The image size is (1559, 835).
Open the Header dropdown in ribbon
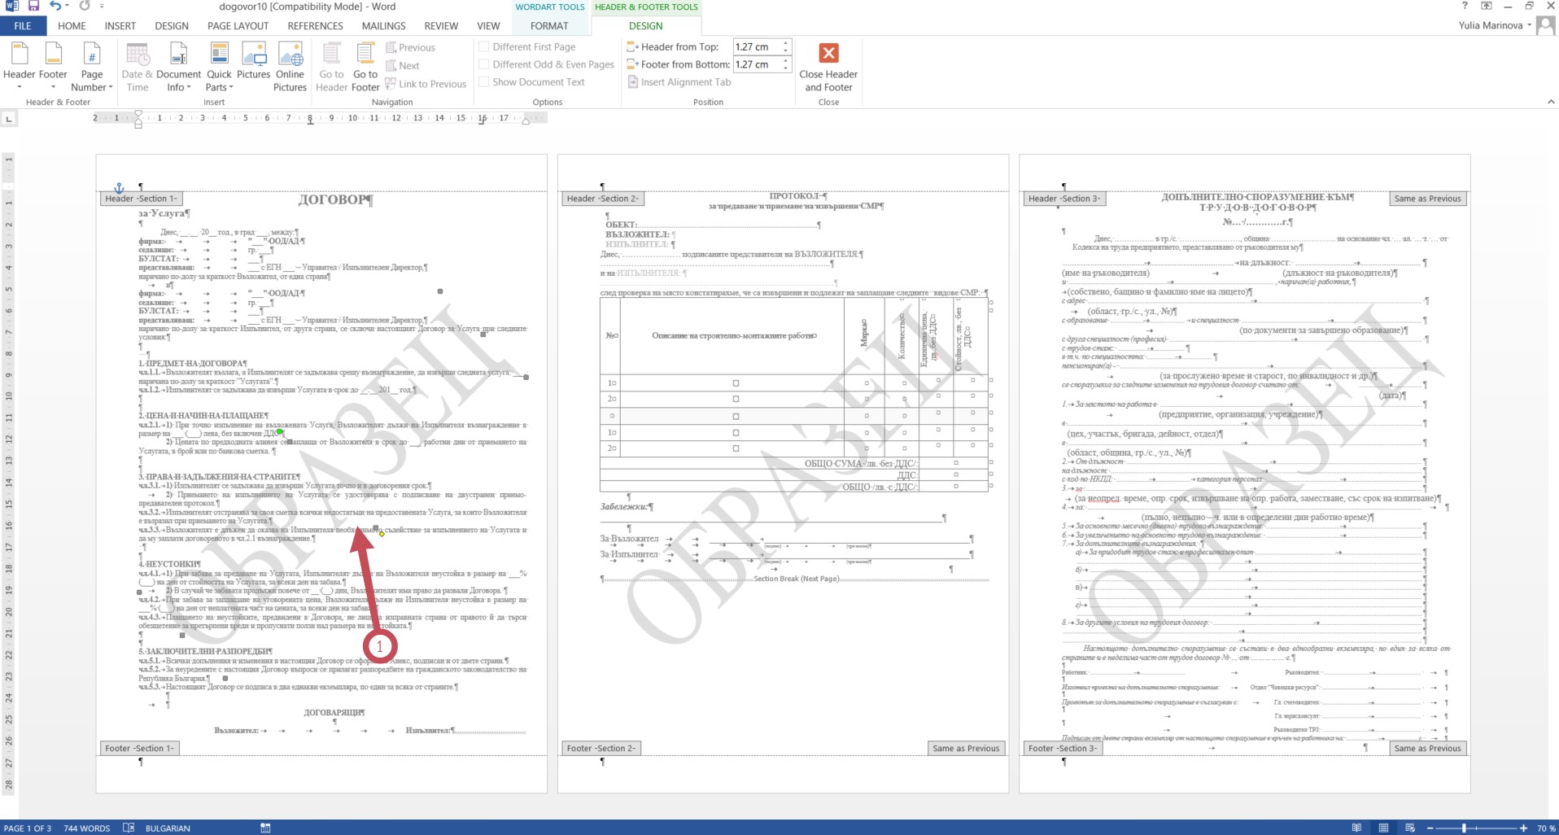coord(20,67)
